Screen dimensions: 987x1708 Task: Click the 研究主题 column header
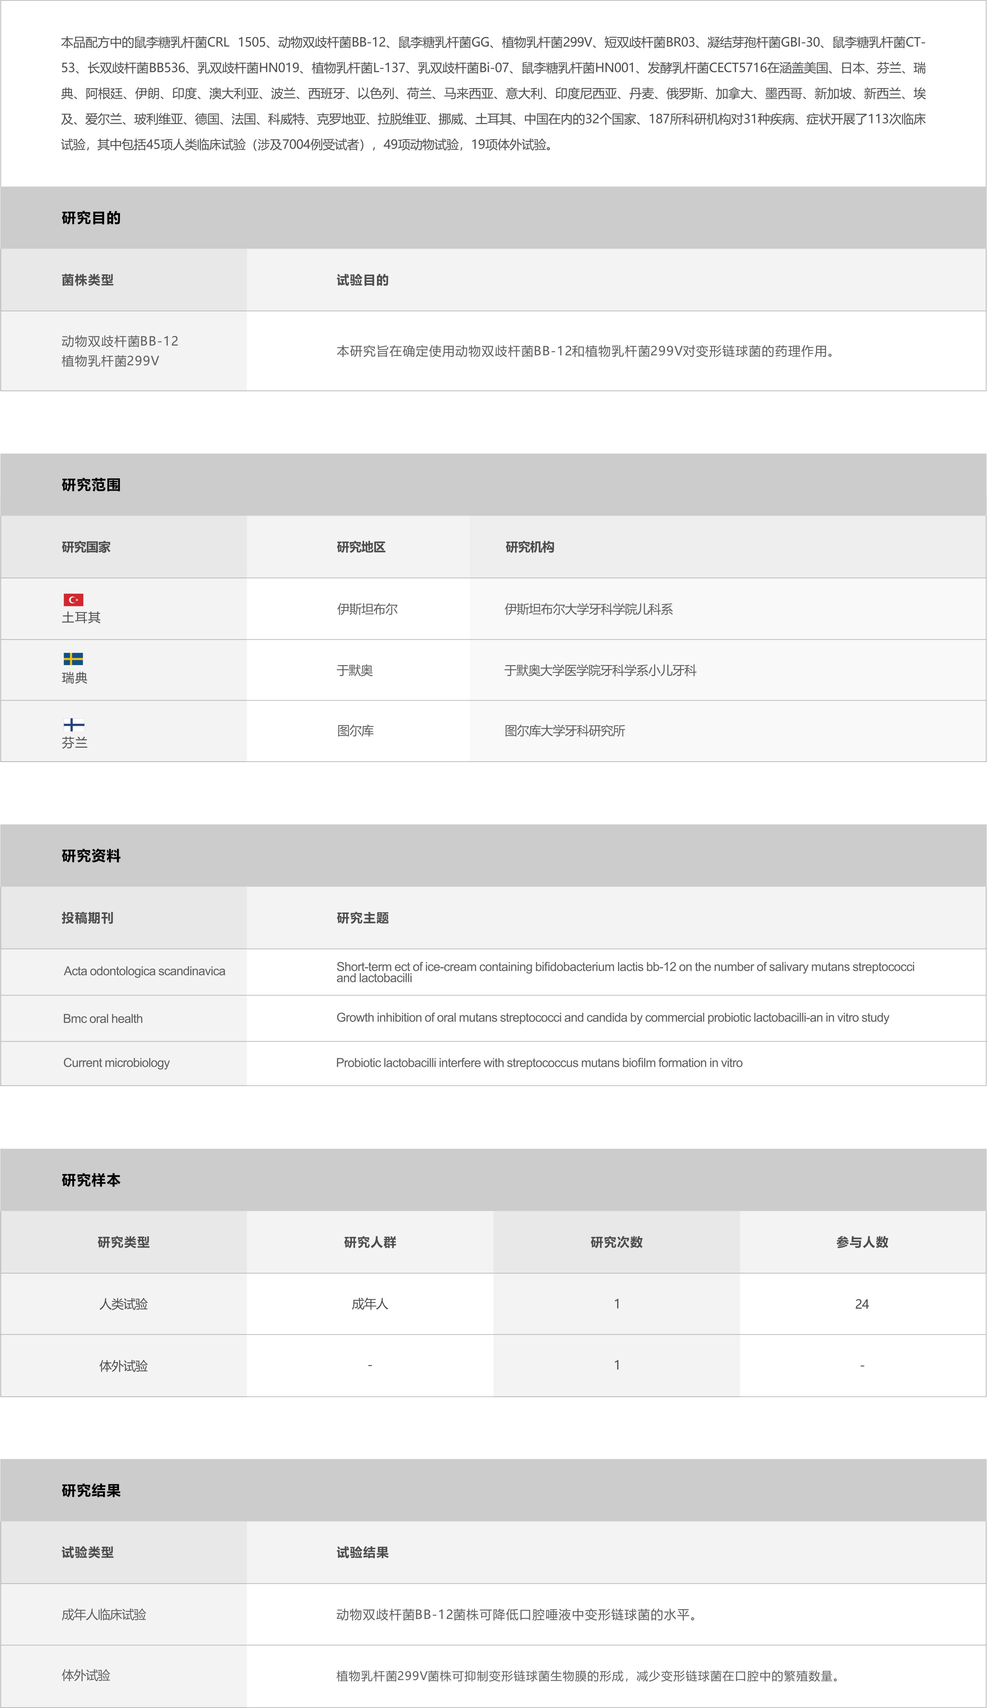tap(362, 918)
